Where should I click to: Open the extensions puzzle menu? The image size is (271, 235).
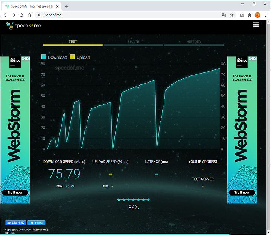[250, 15]
